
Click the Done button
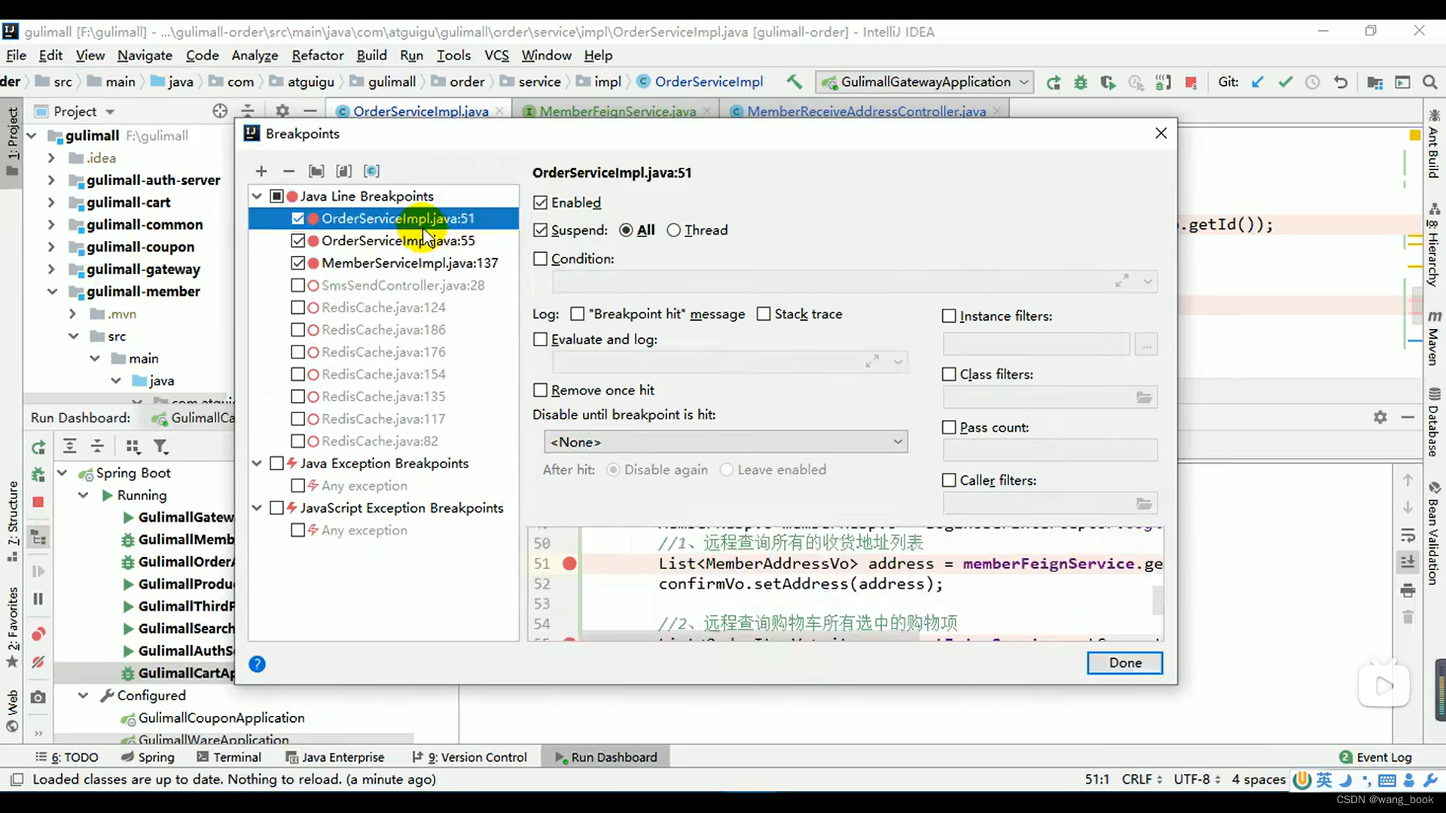click(1124, 663)
